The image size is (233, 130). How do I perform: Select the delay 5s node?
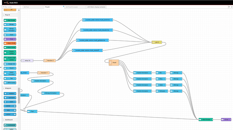pyautogui.click(x=27, y=61)
